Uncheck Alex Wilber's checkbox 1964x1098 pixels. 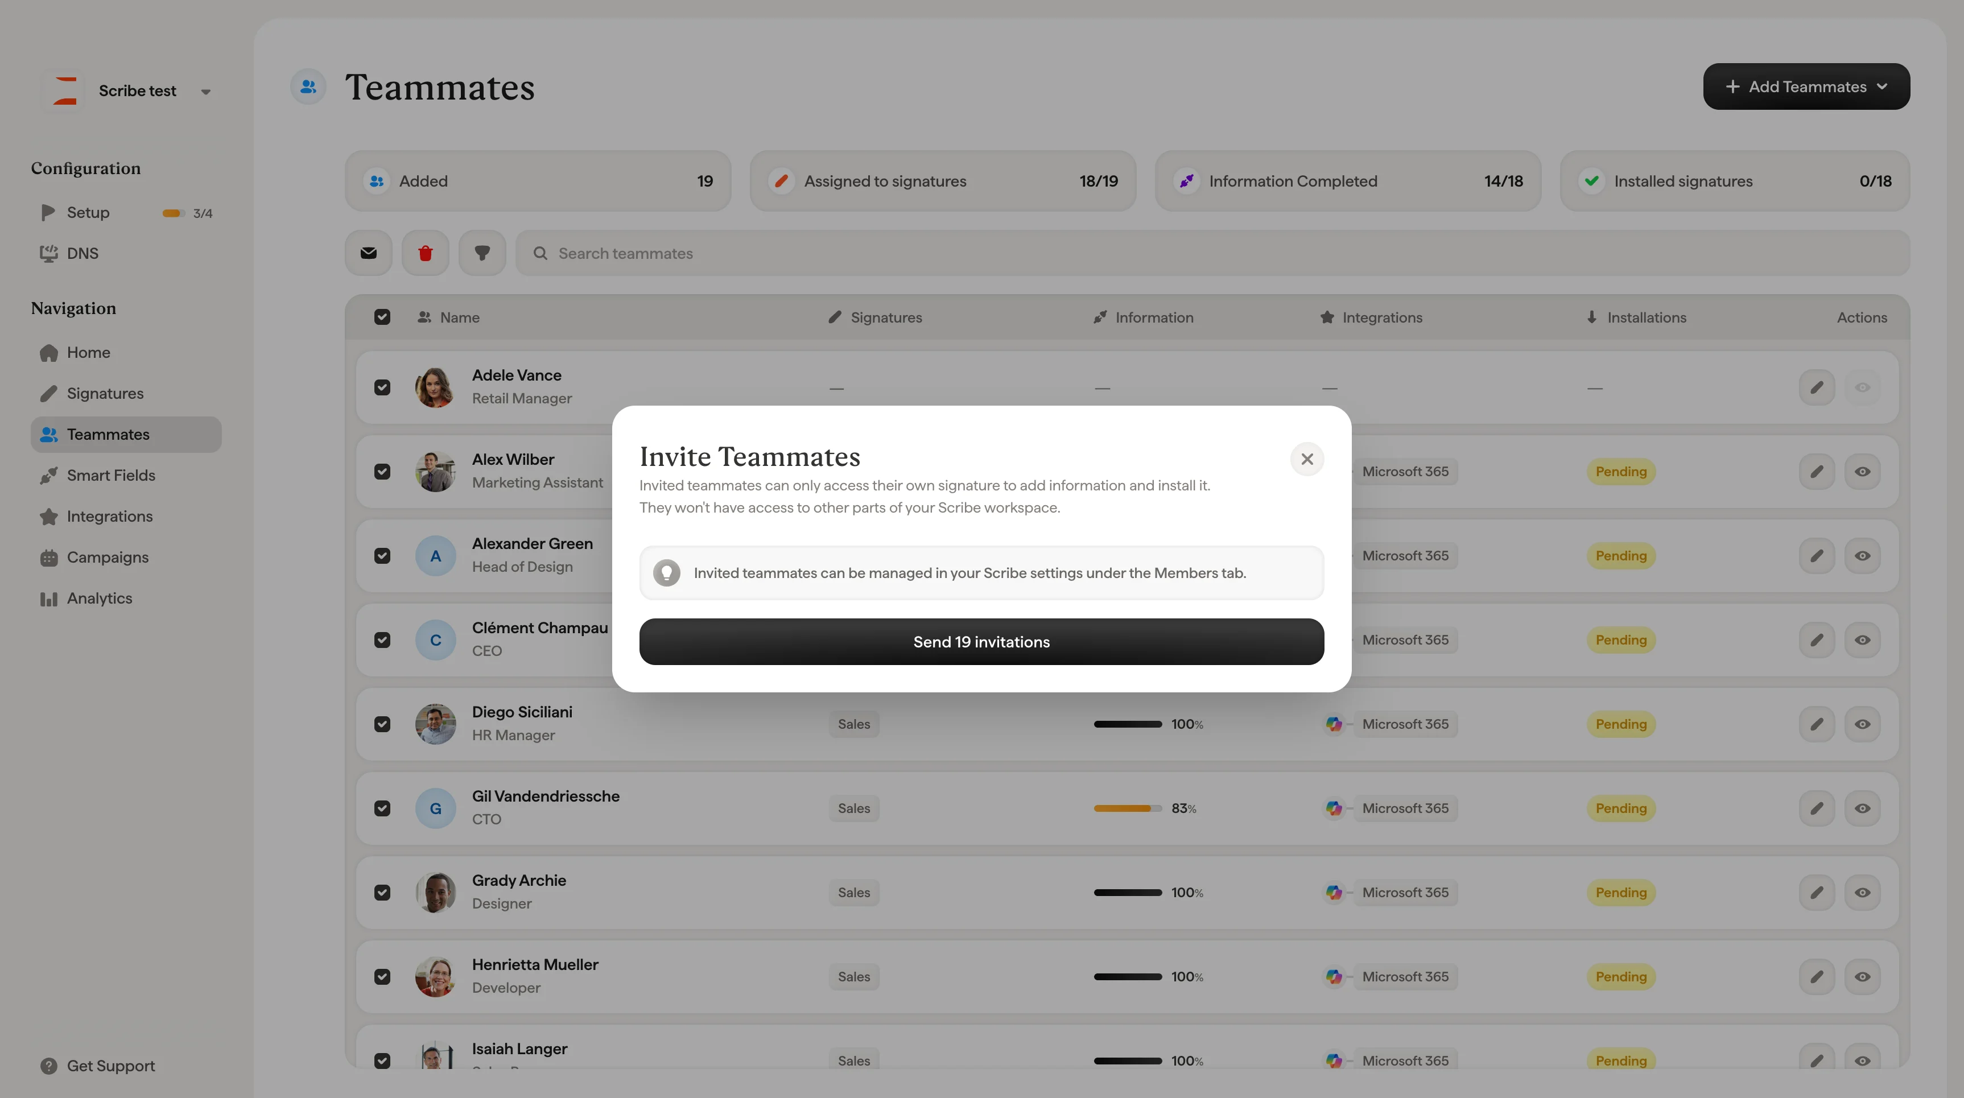pyautogui.click(x=382, y=471)
